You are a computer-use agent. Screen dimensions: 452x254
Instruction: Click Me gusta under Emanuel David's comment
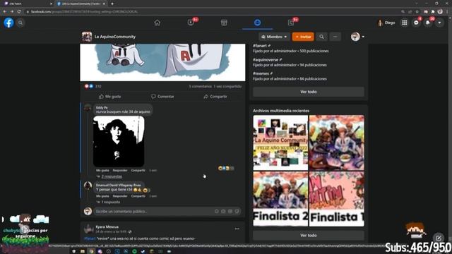pos(102,196)
